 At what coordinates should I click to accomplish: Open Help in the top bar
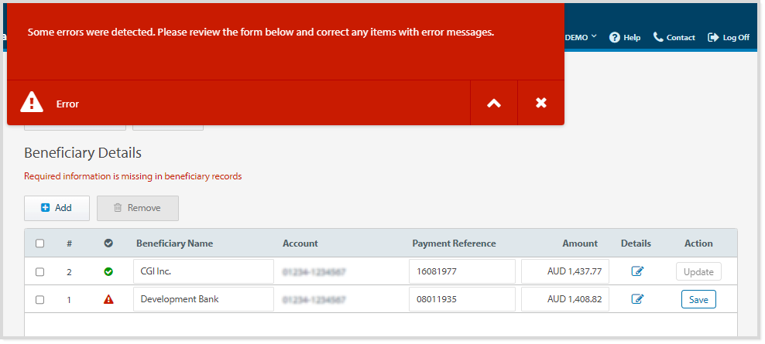point(625,37)
